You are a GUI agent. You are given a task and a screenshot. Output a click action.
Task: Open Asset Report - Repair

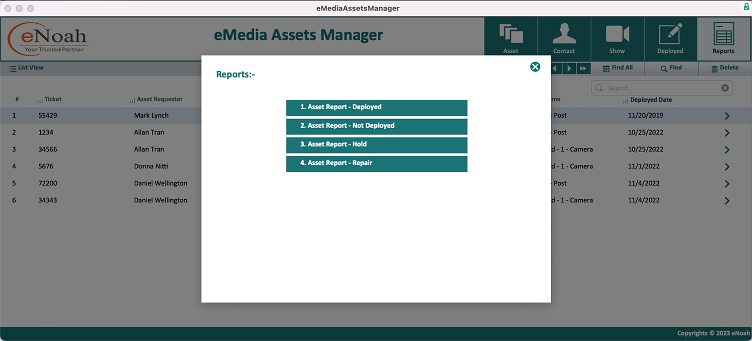click(376, 164)
